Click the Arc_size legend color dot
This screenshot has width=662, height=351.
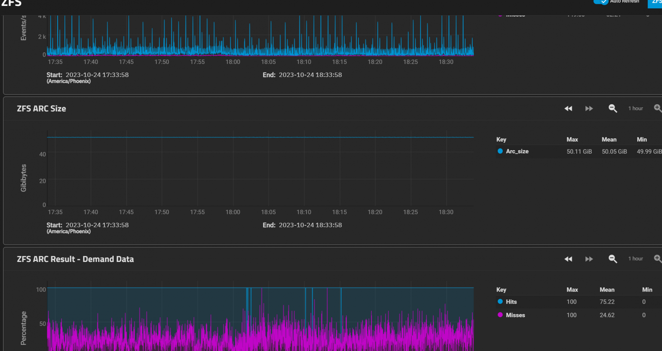[x=500, y=151]
